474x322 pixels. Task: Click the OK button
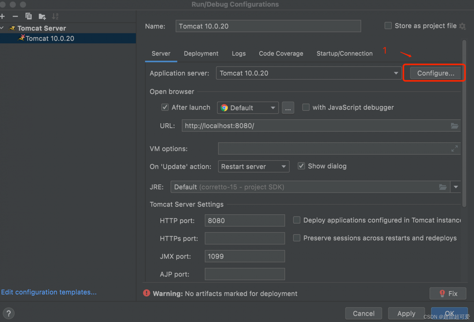tap(449, 313)
